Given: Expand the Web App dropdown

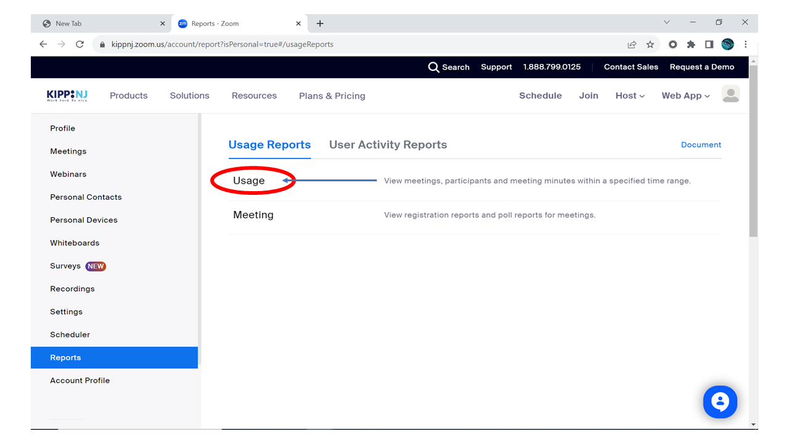Looking at the screenshot, I should pyautogui.click(x=685, y=96).
